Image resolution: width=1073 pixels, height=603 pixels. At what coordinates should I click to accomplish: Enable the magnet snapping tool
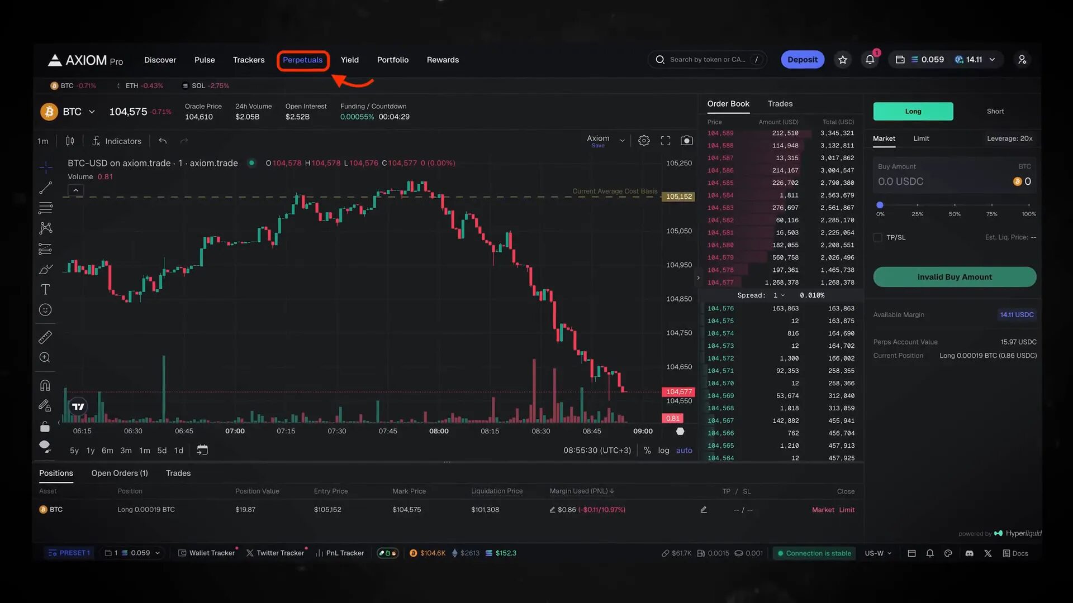click(45, 384)
